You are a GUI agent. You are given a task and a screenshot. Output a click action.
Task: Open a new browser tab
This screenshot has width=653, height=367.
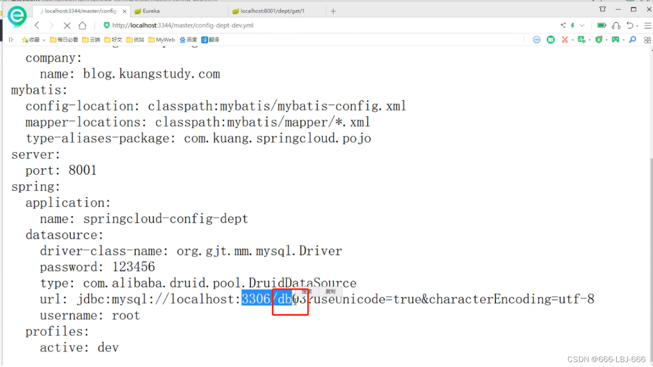(333, 11)
